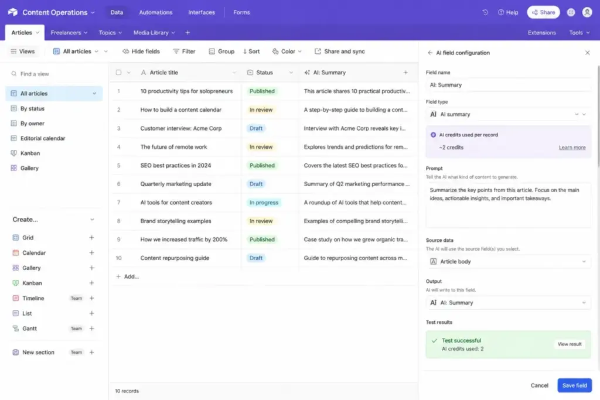Add a Gallery view with its plus
Viewport: 600px width, 400px height.
(91, 268)
